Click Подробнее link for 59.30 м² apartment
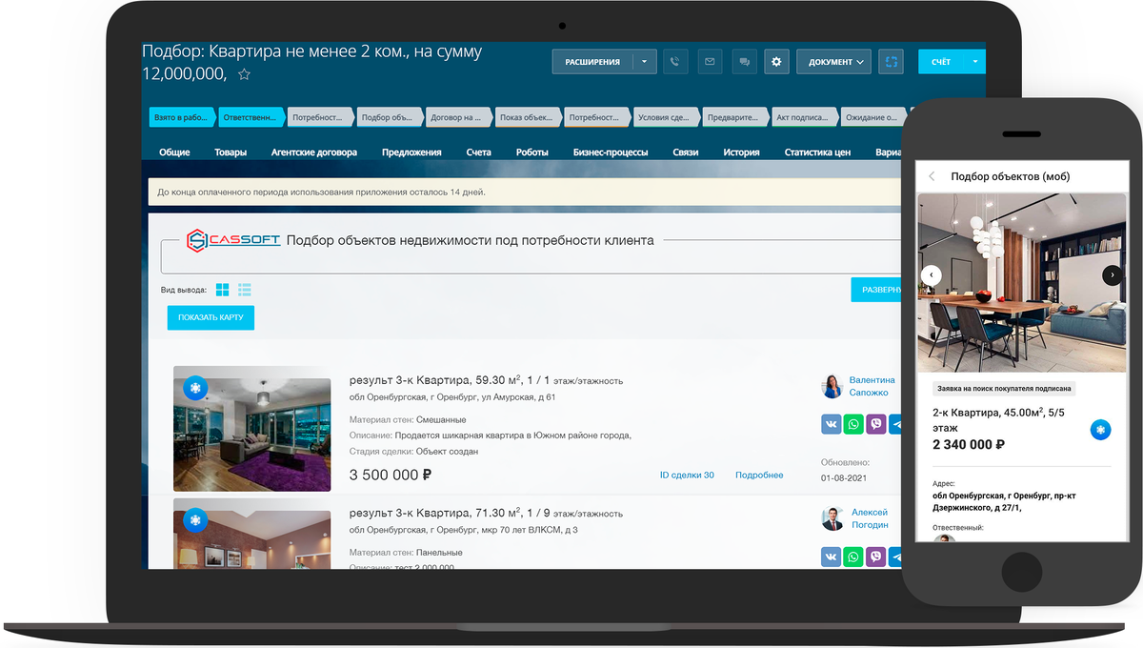This screenshot has height=648, width=1143. 759,475
